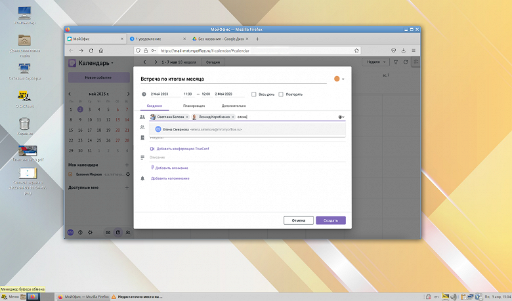This screenshot has height=301, width=512.
Task: Open attendee options dropdown in participants field
Action: (341, 117)
